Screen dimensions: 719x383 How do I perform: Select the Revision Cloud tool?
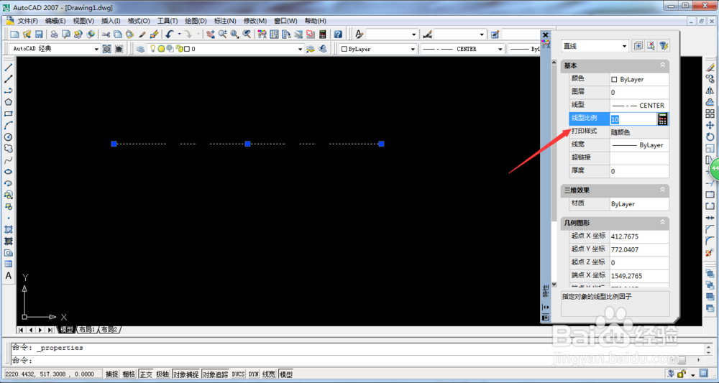click(8, 149)
